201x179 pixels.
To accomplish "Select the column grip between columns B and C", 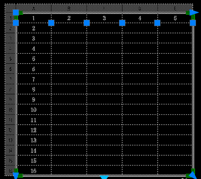I will [87, 23].
